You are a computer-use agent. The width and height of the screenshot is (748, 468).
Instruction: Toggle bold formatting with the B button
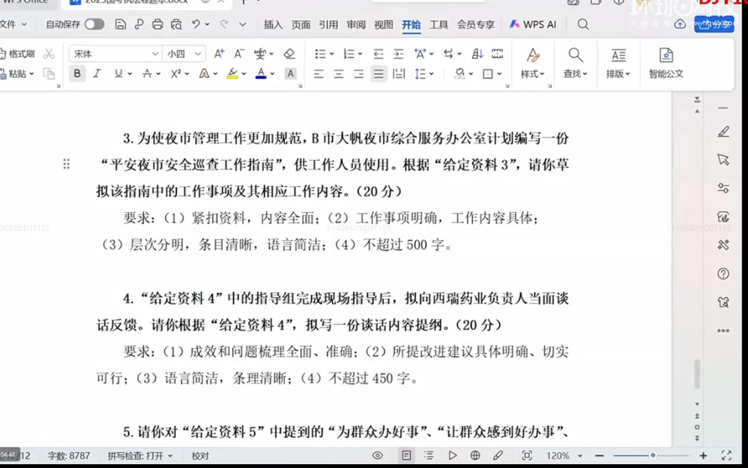[x=77, y=74]
